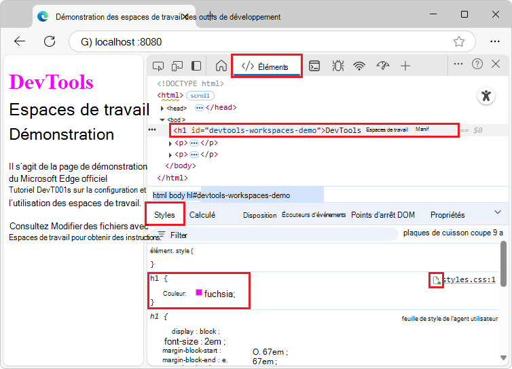Click the localhost:8080 address bar
Screen dimensions: 512x369
pos(272,42)
